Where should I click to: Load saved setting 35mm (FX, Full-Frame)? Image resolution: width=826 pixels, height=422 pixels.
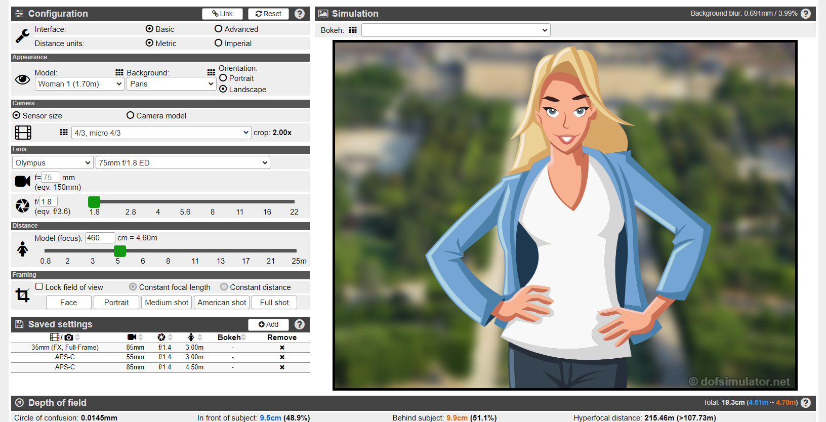click(x=65, y=348)
